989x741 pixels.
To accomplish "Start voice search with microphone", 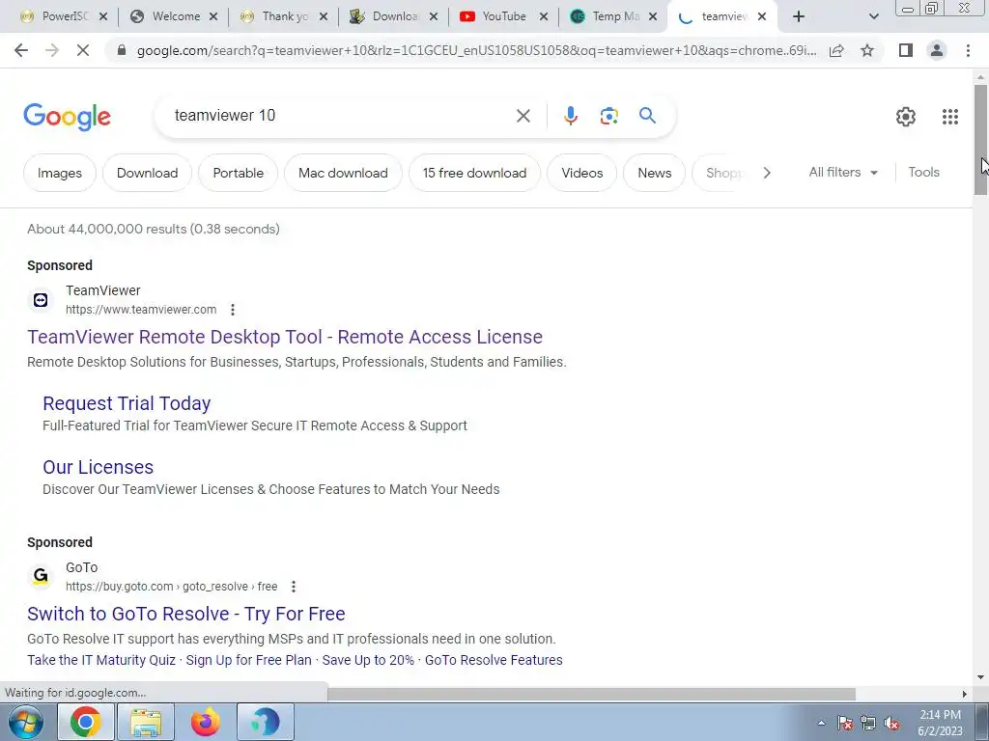I will coord(570,116).
